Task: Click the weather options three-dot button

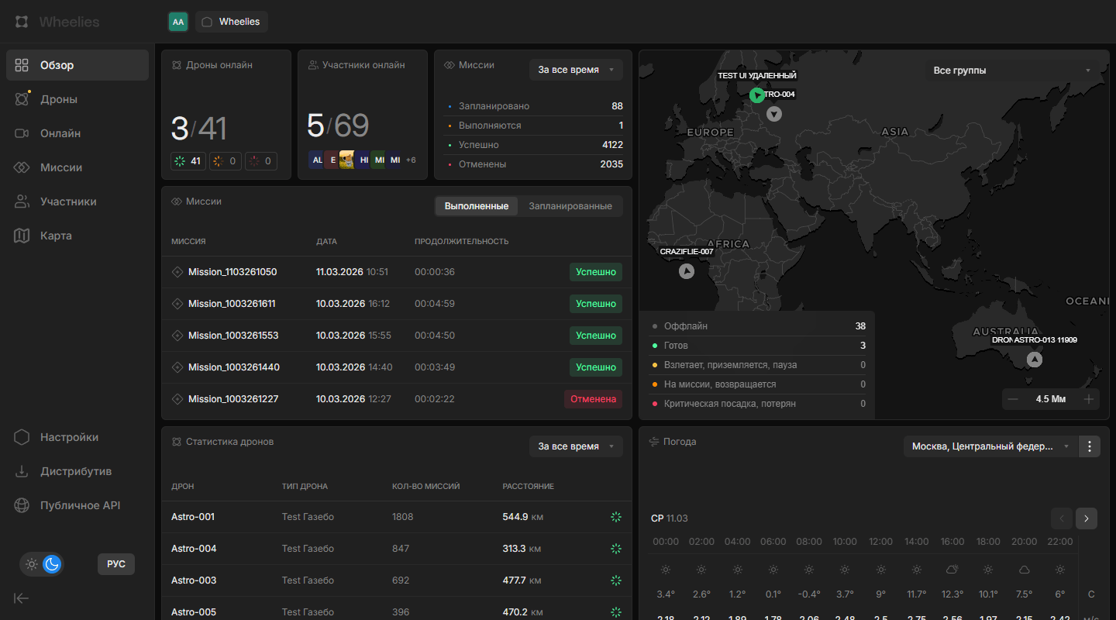Action: (x=1090, y=446)
